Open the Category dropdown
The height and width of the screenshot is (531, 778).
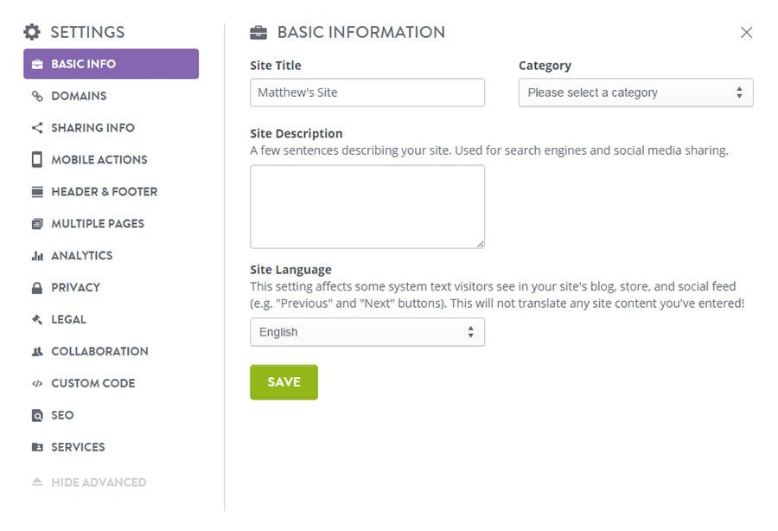[635, 93]
